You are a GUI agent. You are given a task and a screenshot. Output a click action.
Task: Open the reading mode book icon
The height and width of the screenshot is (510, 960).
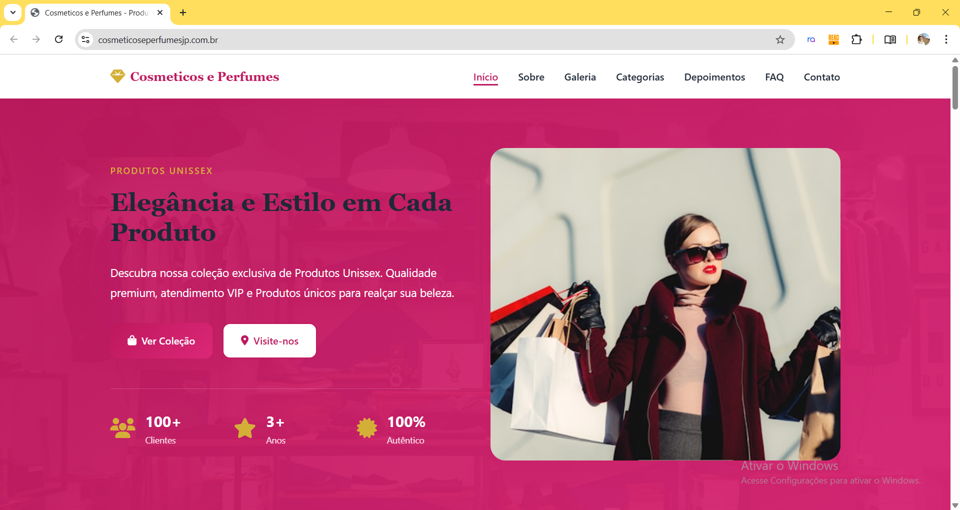pos(890,39)
